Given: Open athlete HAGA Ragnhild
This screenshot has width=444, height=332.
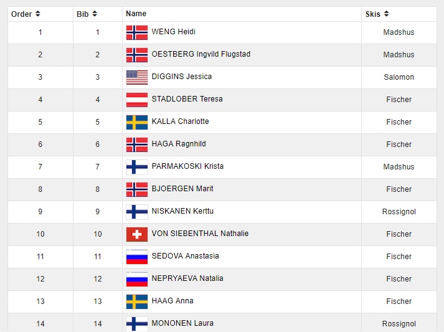Looking at the screenshot, I should coord(179,144).
